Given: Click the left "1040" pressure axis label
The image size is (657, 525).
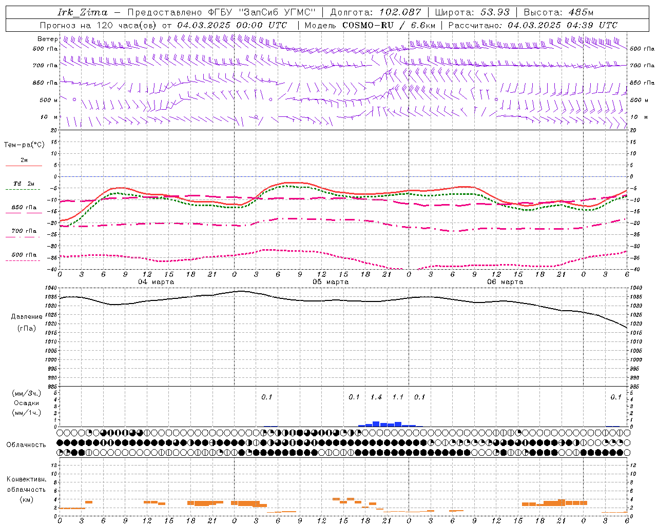Looking at the screenshot, I should (x=52, y=288).
